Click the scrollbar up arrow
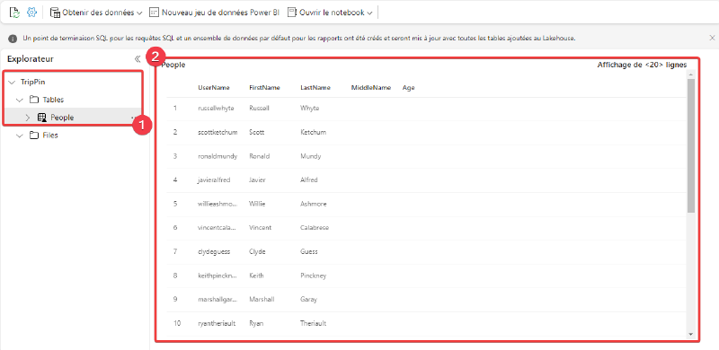The width and height of the screenshot is (719, 350). coord(691,74)
